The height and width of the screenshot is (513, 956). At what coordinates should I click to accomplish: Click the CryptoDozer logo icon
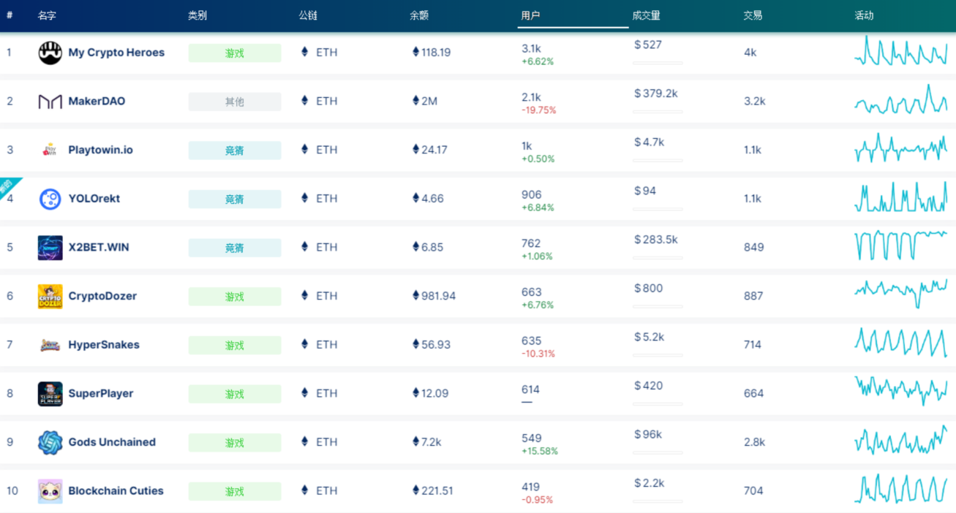tap(50, 296)
